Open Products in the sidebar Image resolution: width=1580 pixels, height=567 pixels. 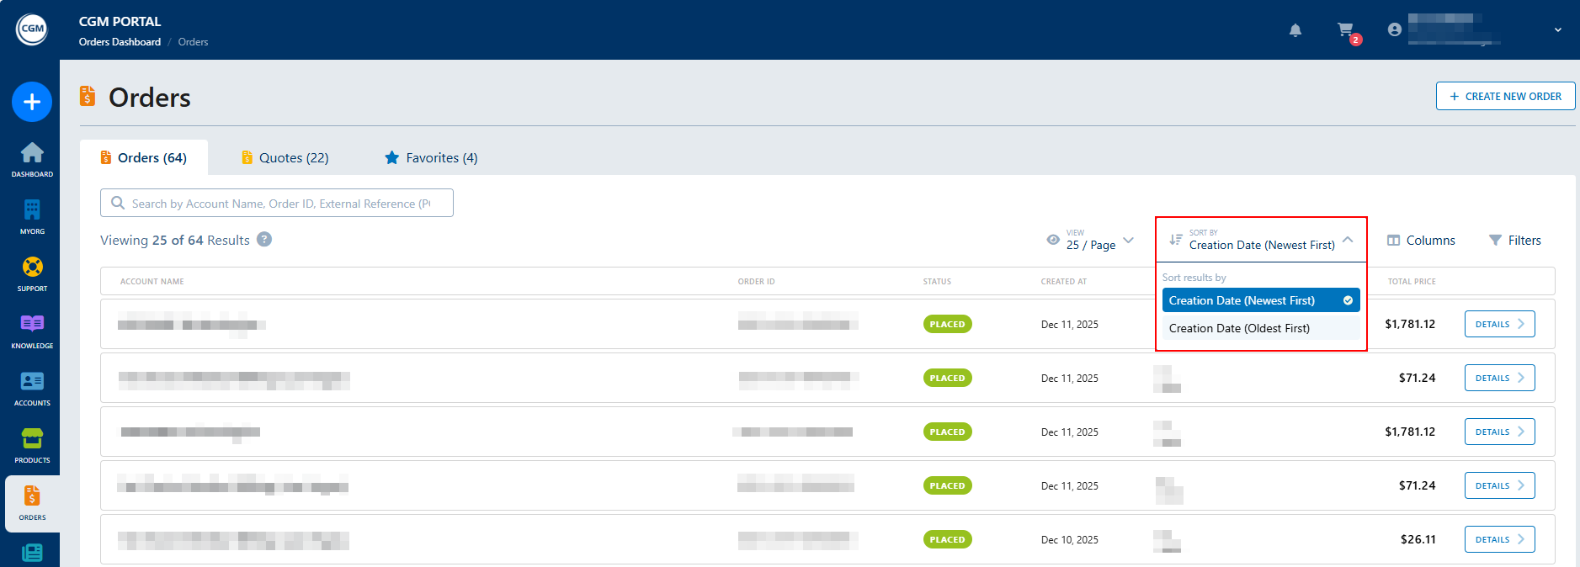tap(32, 444)
